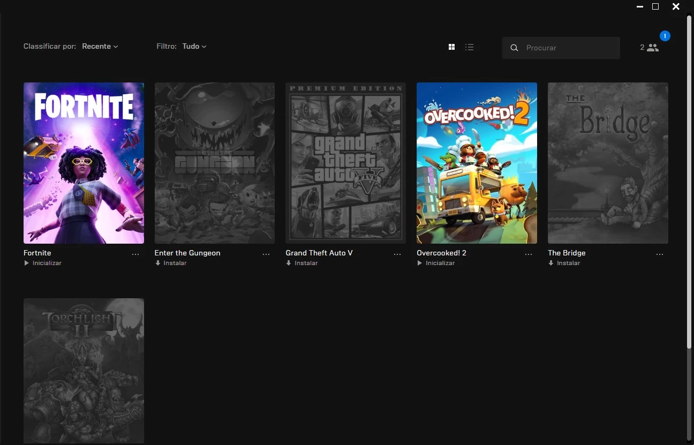Open Fortnite options ellipsis menu
Viewport: 694px width, 445px height.
[135, 254]
